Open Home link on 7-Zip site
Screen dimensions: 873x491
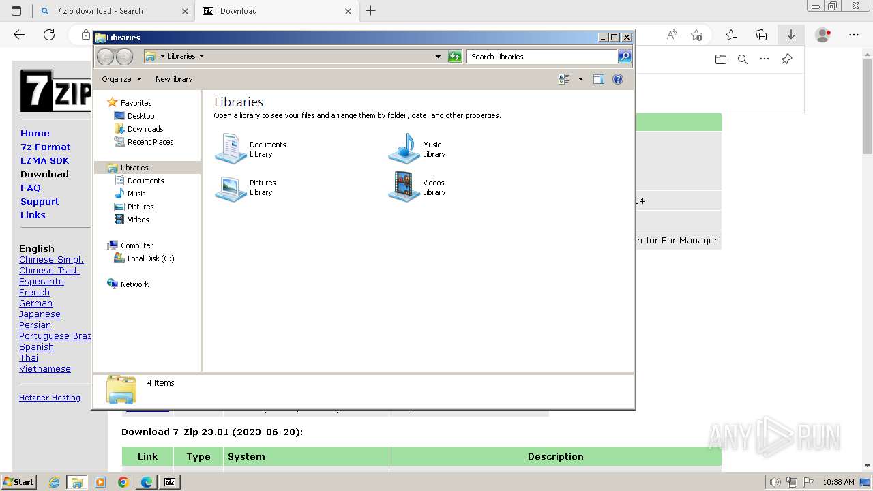[x=35, y=134]
